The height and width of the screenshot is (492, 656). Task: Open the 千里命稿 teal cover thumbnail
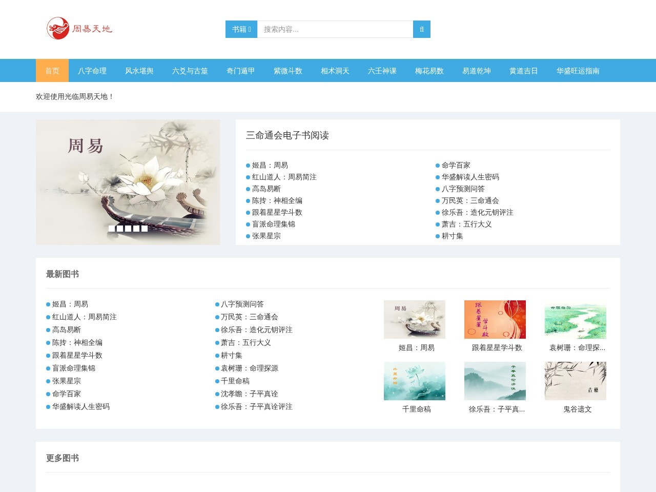click(x=415, y=381)
